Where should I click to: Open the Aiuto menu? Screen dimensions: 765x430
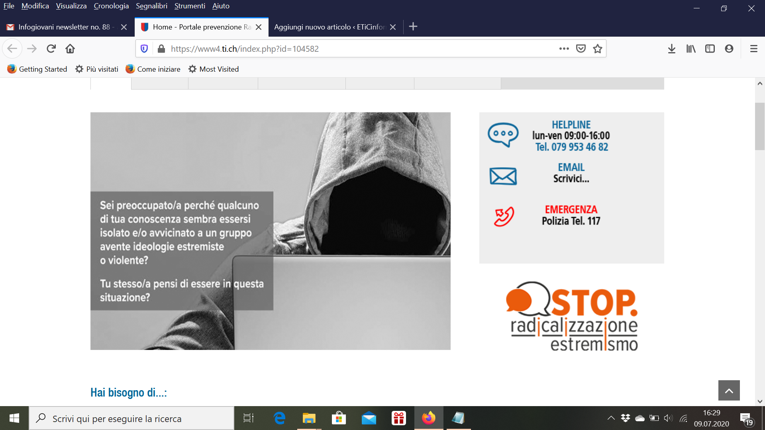[221, 6]
